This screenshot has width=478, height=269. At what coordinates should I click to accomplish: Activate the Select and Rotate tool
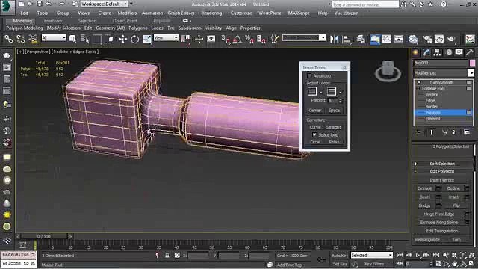click(x=134, y=39)
